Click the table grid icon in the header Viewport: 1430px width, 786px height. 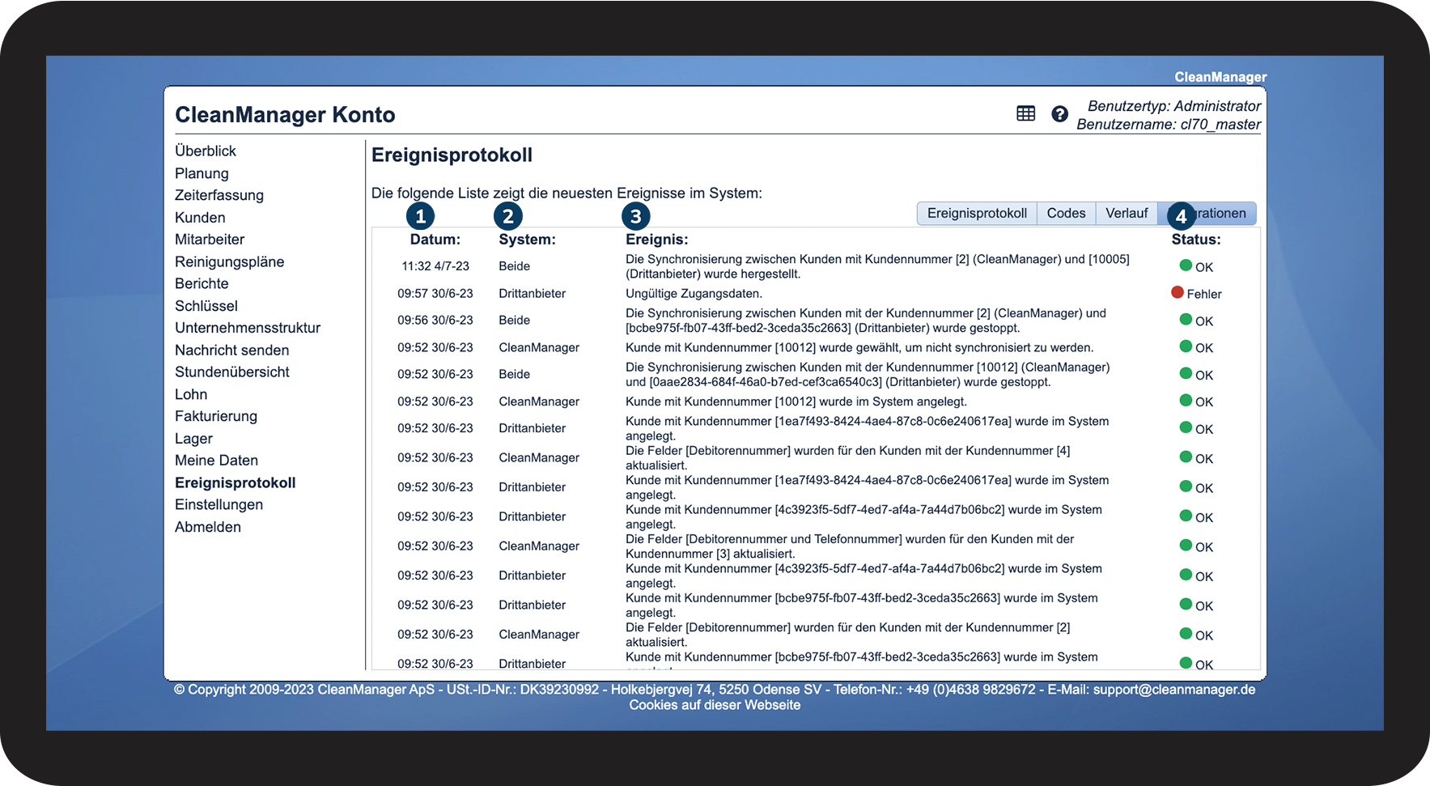tap(1025, 114)
